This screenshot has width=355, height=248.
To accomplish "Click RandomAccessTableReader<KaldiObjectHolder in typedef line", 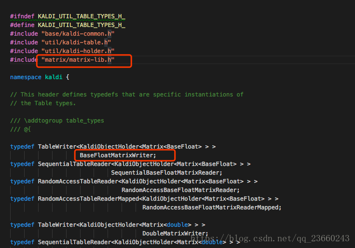I will click(x=109, y=181).
